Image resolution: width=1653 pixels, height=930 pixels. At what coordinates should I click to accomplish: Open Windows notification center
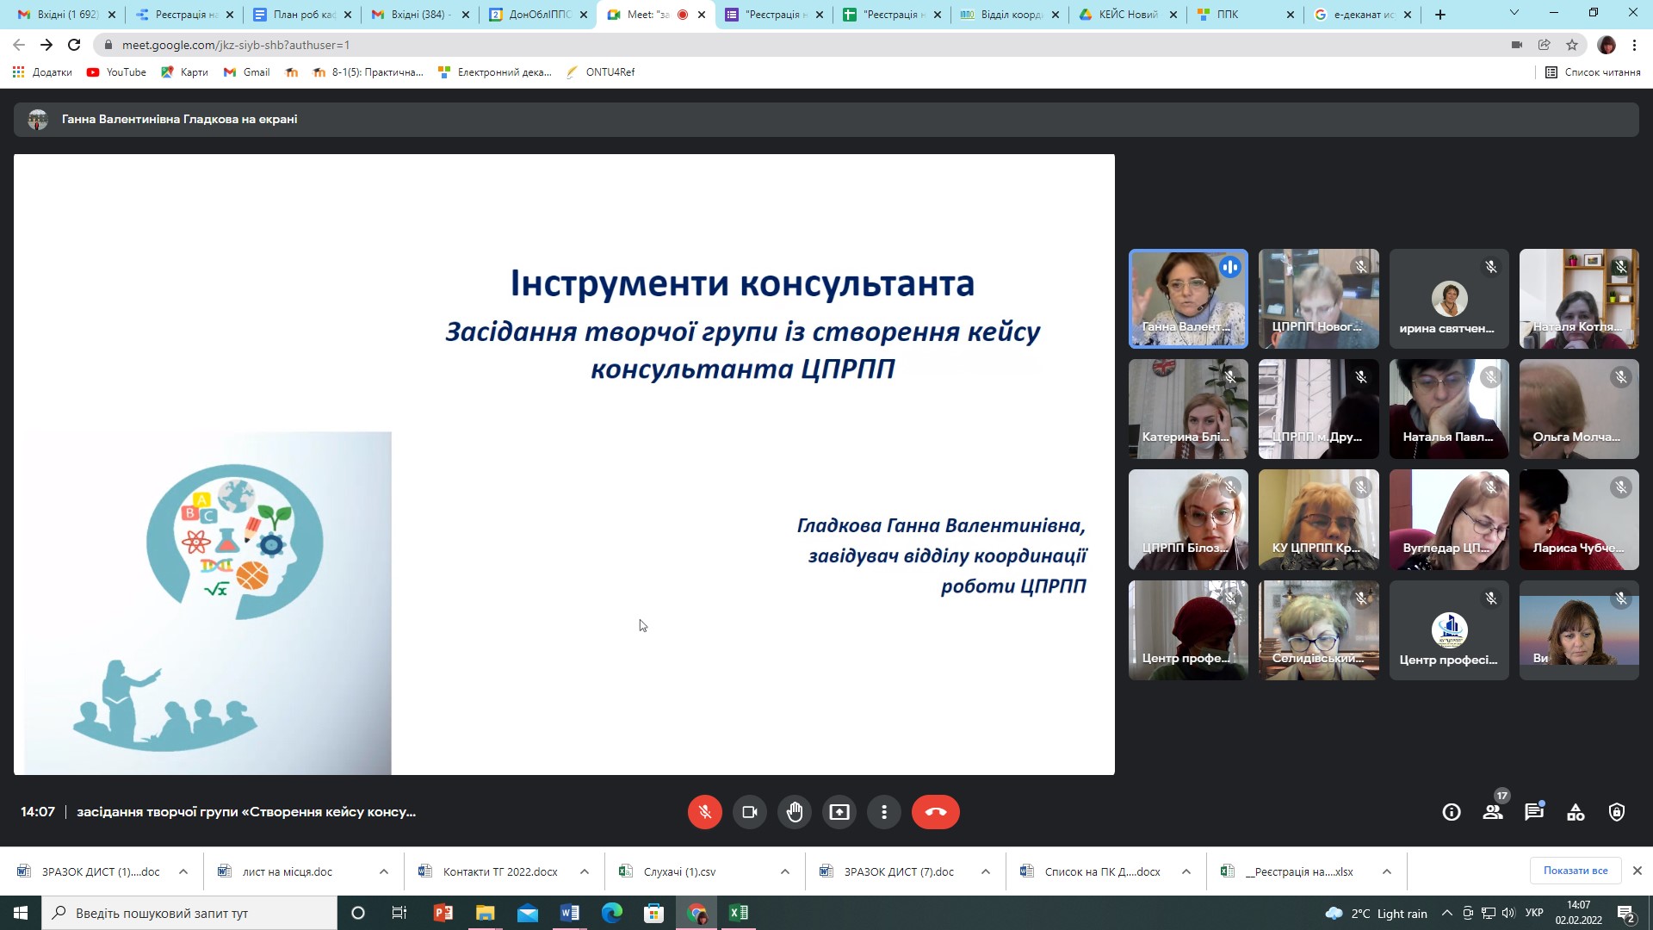tap(1626, 914)
